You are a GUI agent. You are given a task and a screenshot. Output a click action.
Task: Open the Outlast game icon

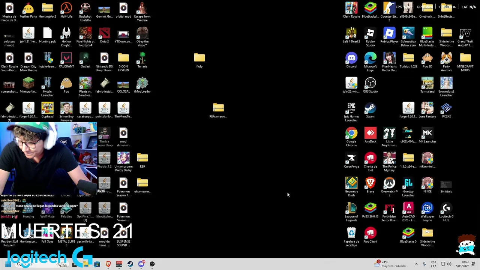click(x=85, y=60)
